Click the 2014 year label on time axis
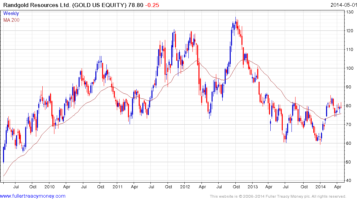The height and width of the screenshot is (201, 361). 320,187
